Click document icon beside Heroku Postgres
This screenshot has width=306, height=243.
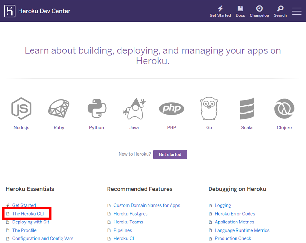tap(109, 214)
